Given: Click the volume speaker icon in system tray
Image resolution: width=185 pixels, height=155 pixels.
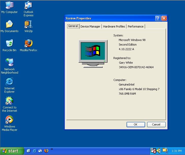Looking at the screenshot, I should (159, 151).
